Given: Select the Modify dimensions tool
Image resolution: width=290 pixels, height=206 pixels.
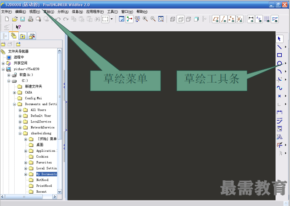Looking at the screenshot, I should tap(279, 120).
